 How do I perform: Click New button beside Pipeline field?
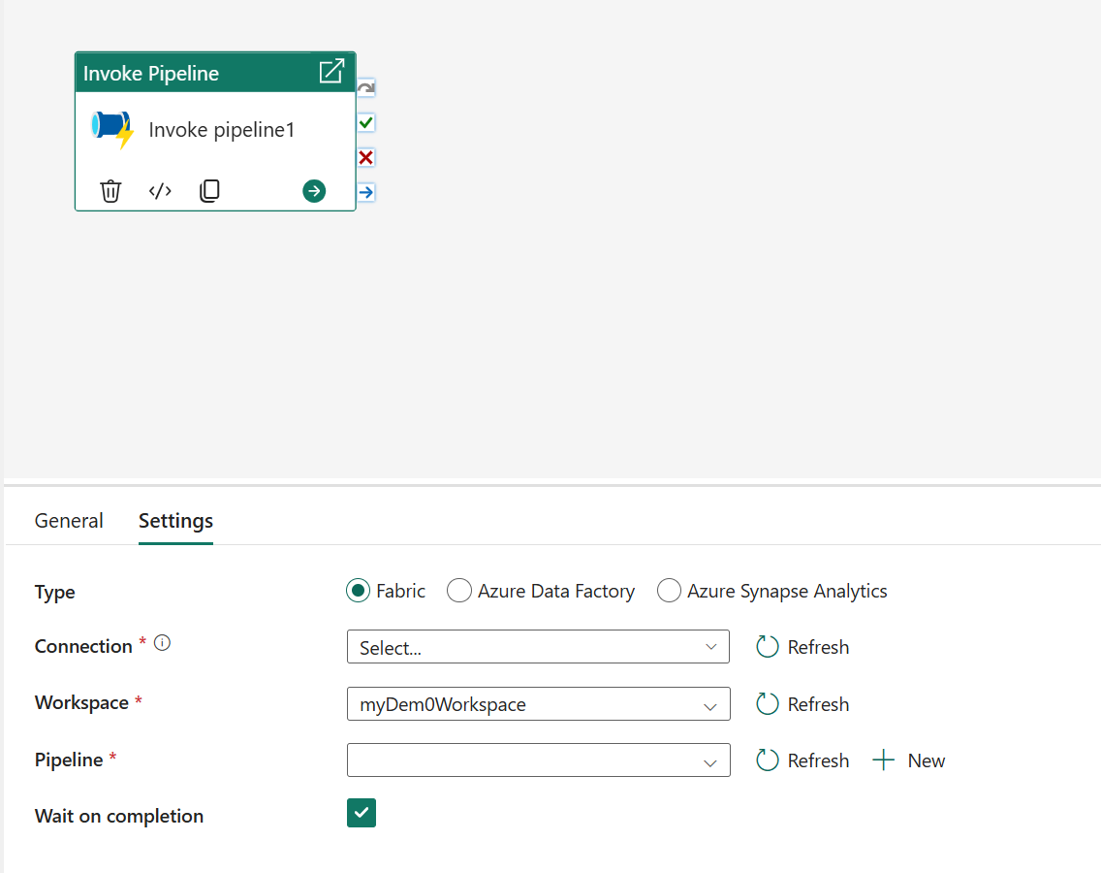[909, 760]
